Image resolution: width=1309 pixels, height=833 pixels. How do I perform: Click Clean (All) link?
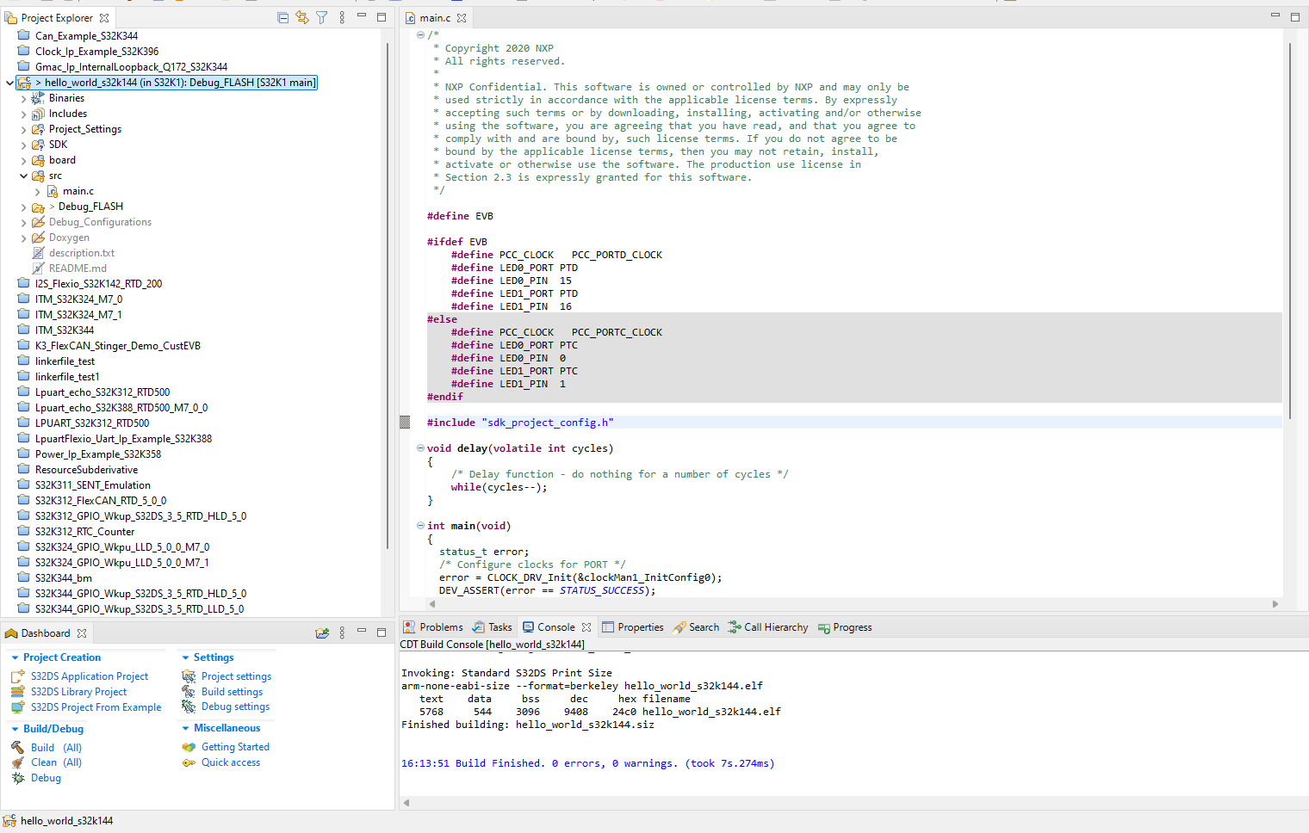point(57,762)
